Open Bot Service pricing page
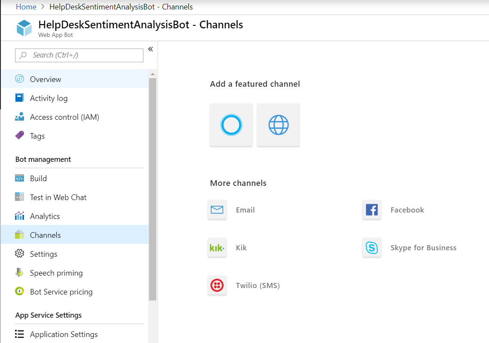Screen dimensions: 489x343 (x=61, y=292)
